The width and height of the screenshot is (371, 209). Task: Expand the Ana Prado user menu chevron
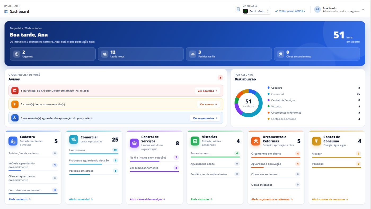click(363, 10)
